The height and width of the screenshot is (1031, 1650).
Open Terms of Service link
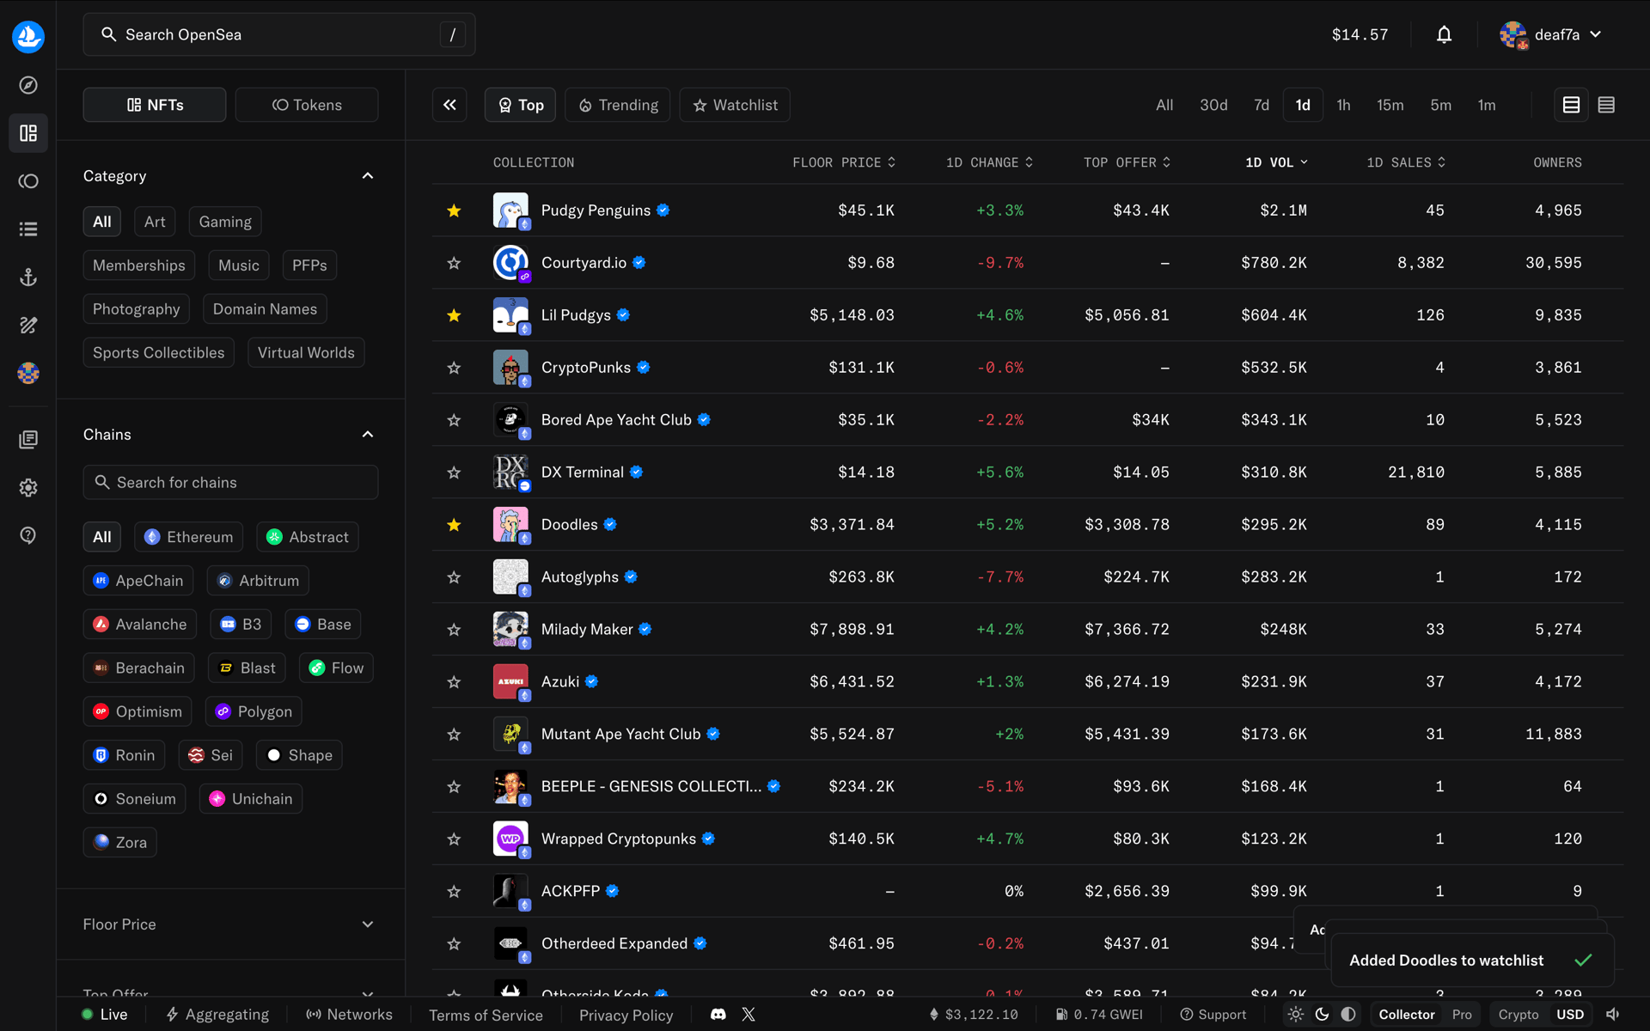click(486, 1015)
